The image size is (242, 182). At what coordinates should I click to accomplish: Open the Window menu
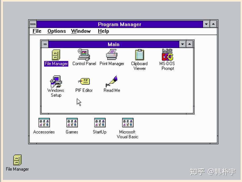tap(81, 31)
